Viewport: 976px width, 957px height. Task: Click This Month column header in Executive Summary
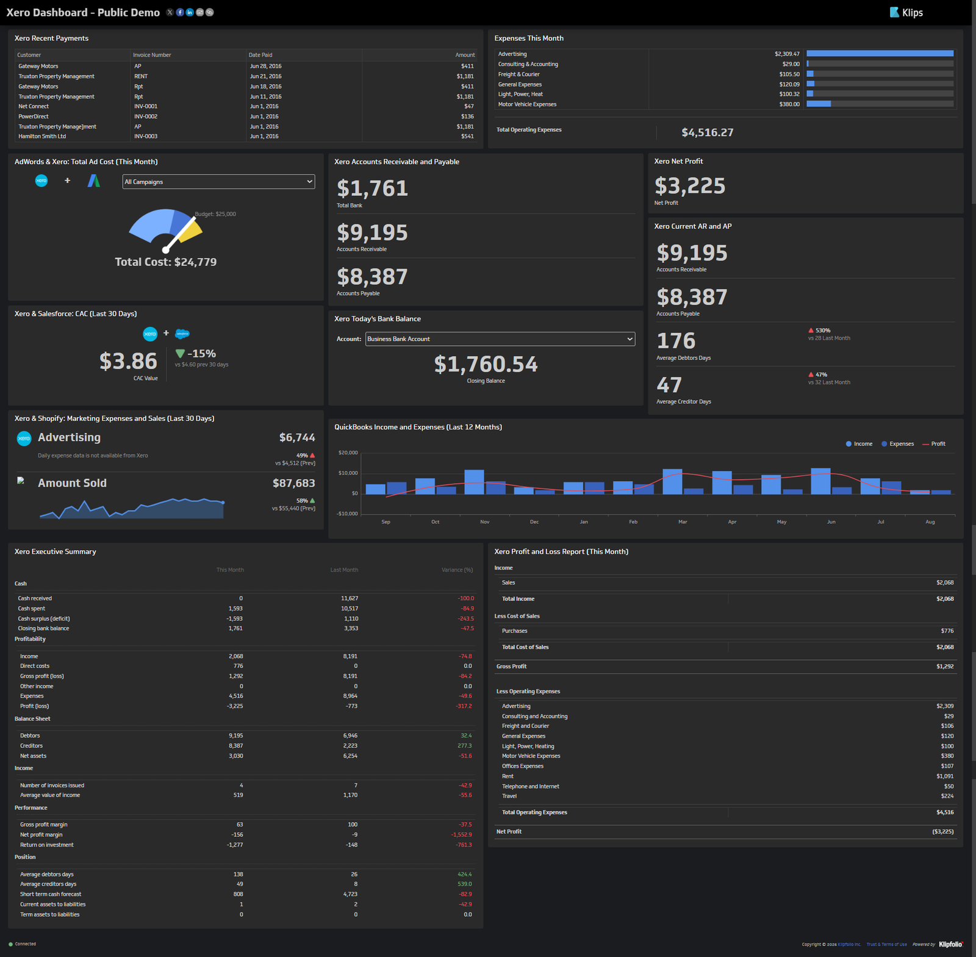(230, 570)
